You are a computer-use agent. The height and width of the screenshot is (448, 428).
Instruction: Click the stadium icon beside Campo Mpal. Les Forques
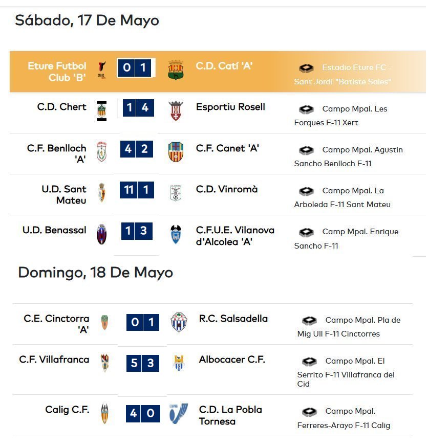point(306,109)
